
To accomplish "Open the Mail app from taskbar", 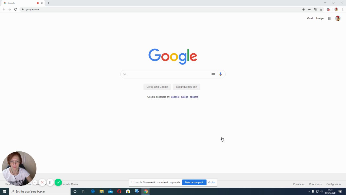I will 110,191.
